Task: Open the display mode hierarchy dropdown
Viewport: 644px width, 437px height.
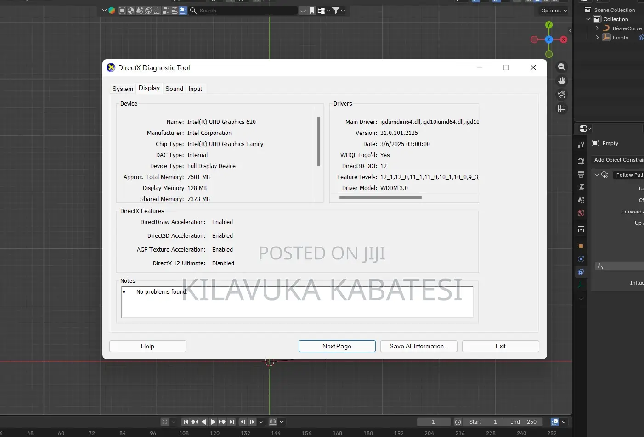Action: pos(323,11)
